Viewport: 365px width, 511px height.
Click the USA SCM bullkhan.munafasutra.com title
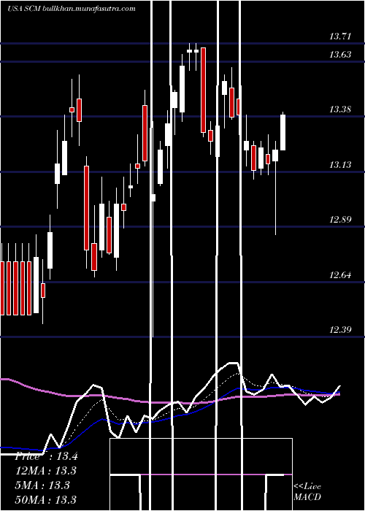72,9
